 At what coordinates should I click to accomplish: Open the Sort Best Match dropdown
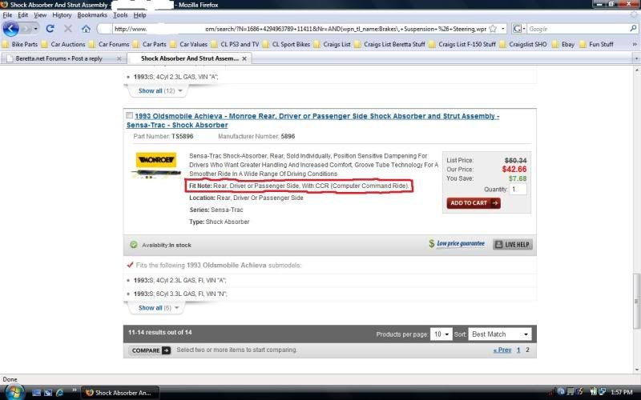point(499,334)
